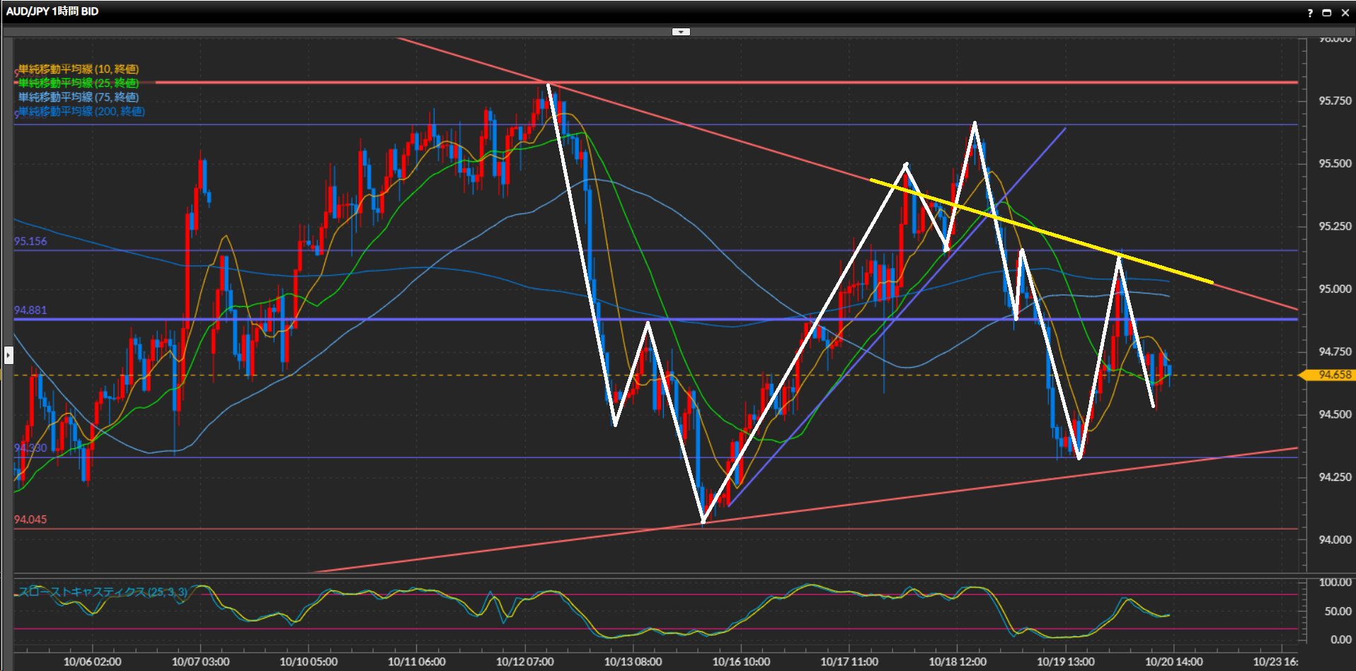Select the 10-period simple moving average label
The height and width of the screenshot is (671, 1356).
pyautogui.click(x=78, y=69)
